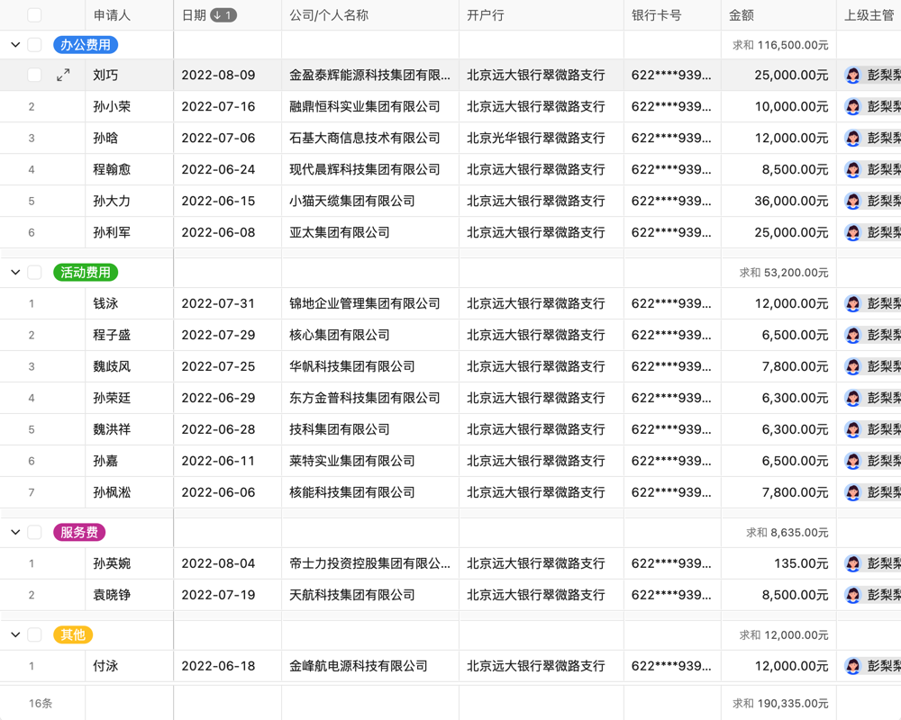Check the 办公费用 group checkbox
Image resolution: width=901 pixels, height=720 pixels.
(x=33, y=44)
